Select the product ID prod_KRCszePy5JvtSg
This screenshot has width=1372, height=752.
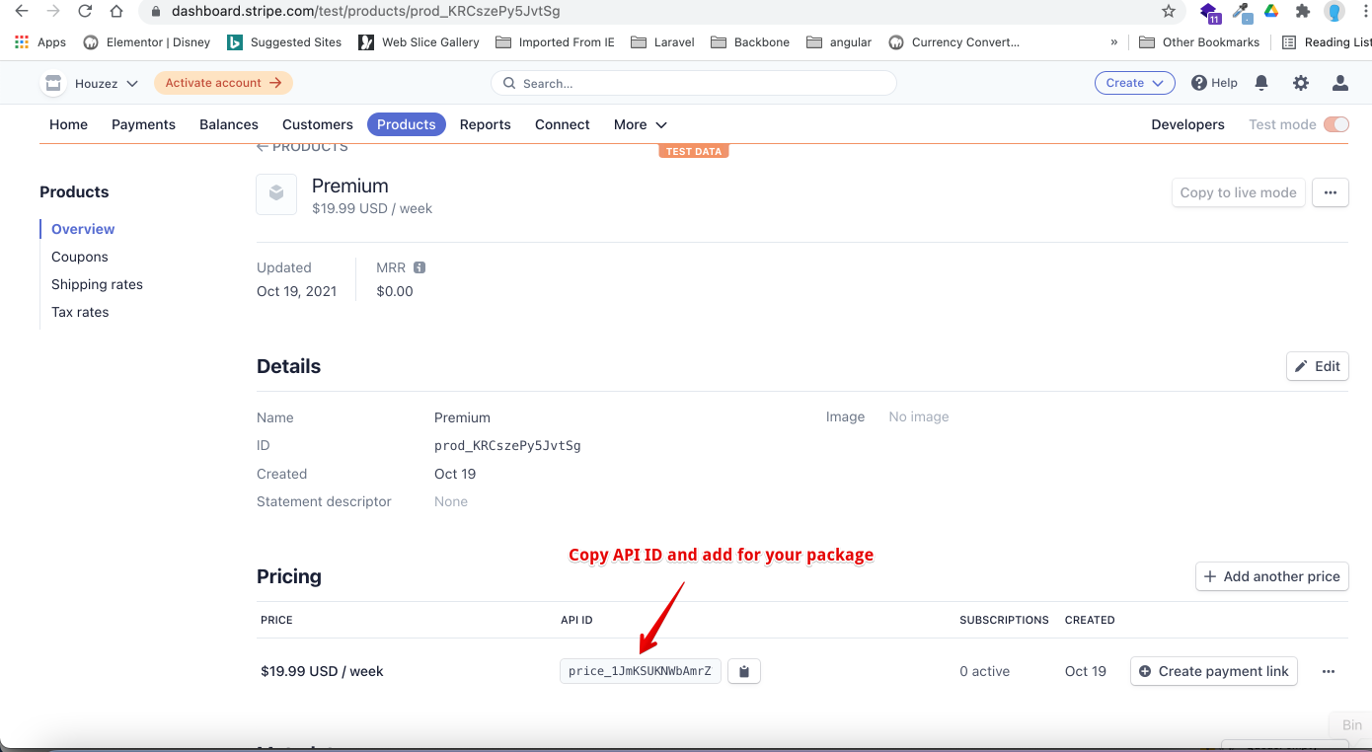[x=507, y=445]
